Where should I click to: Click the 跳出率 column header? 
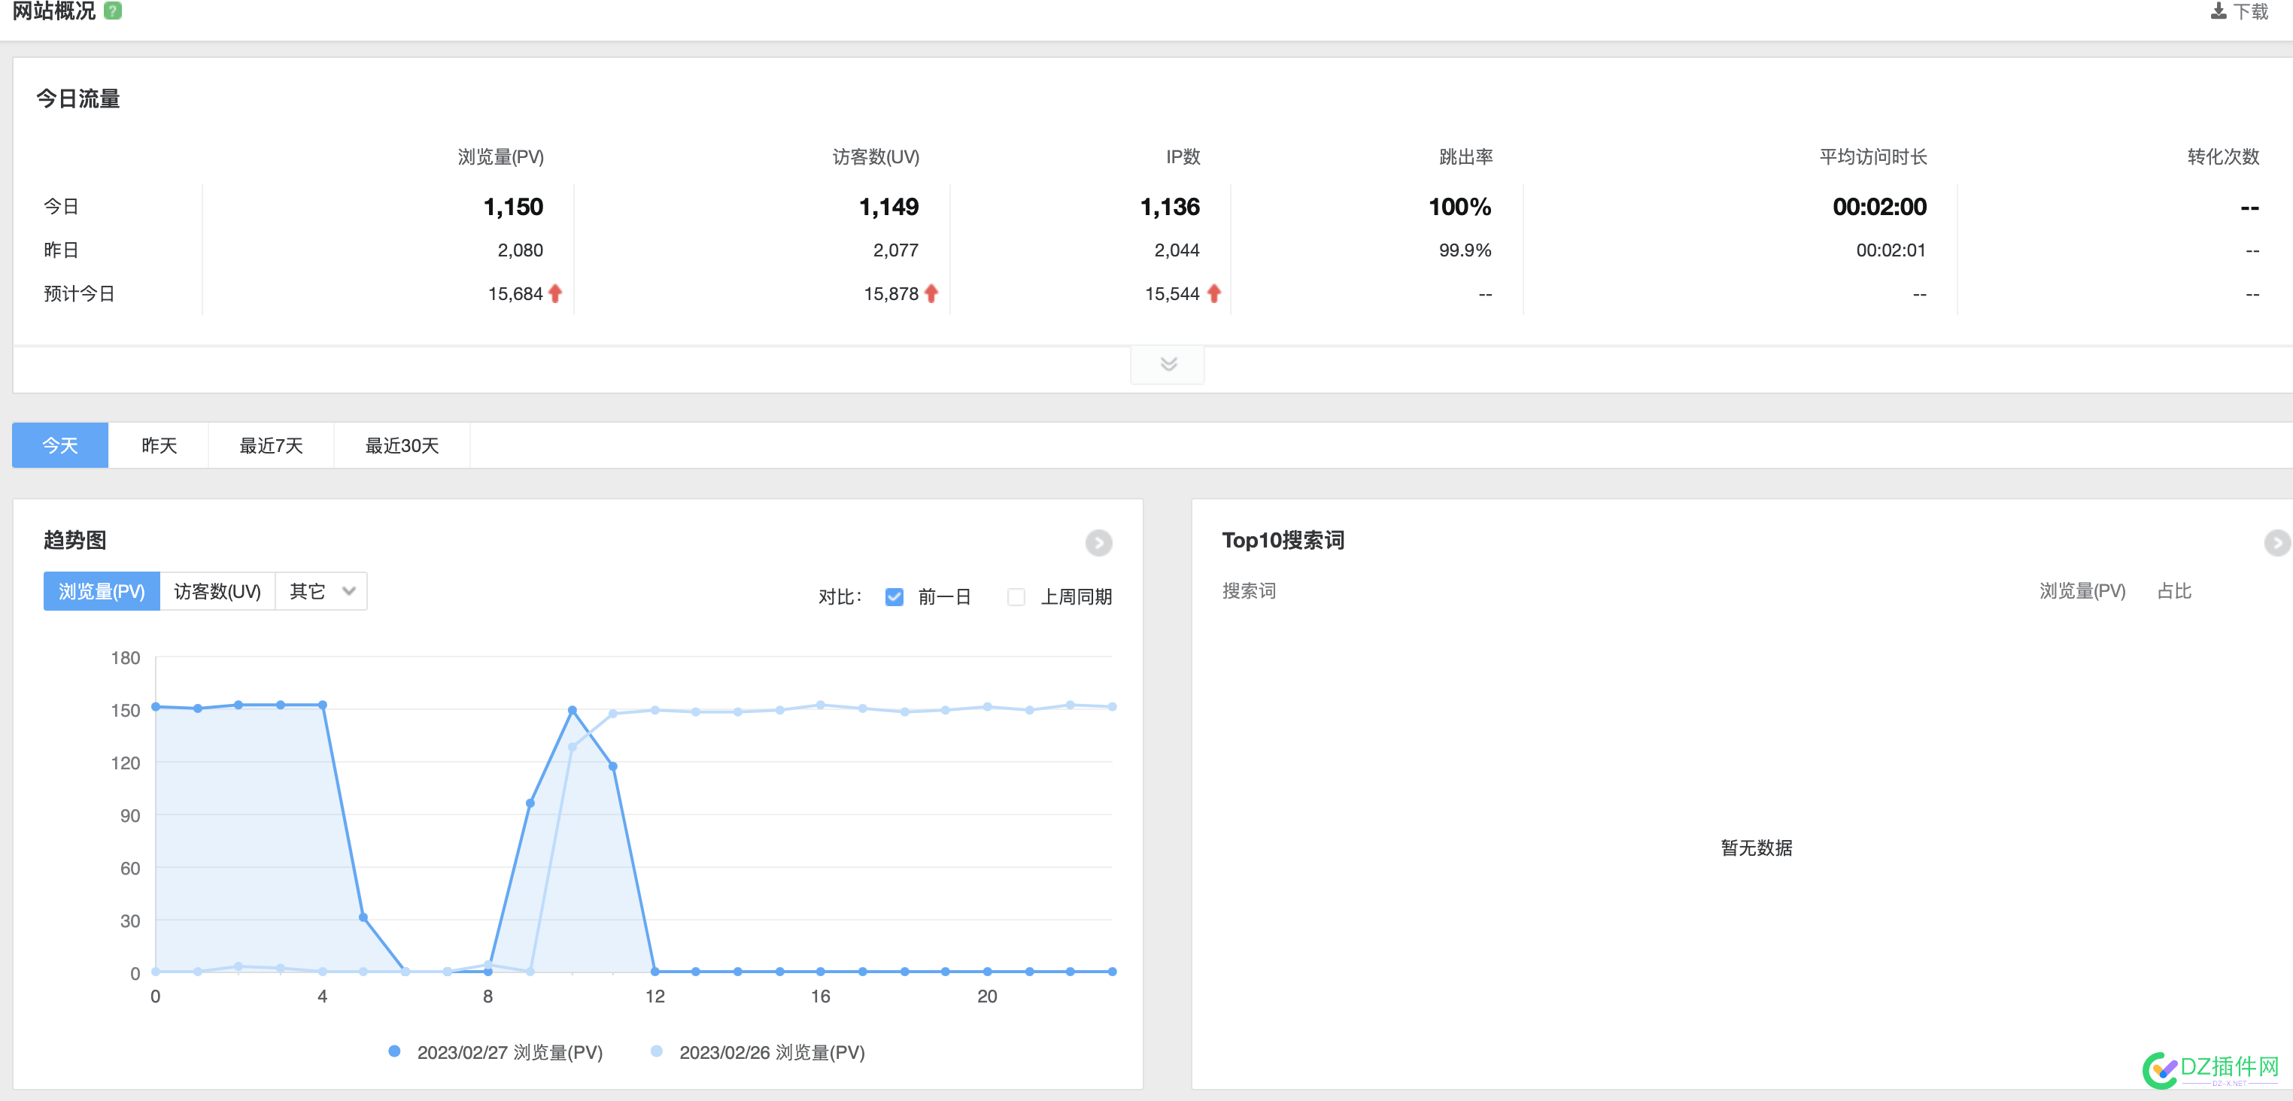[1466, 156]
